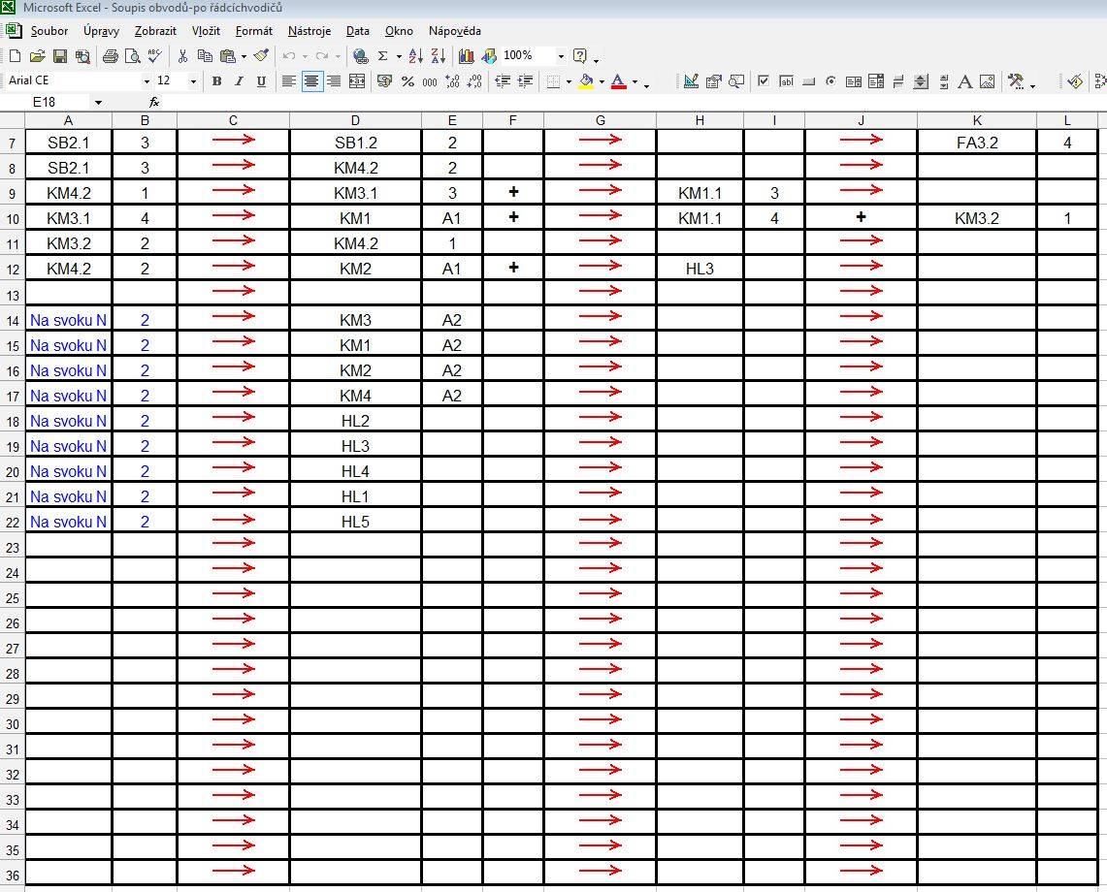
Task: Sort descending Z to A
Action: (439, 56)
